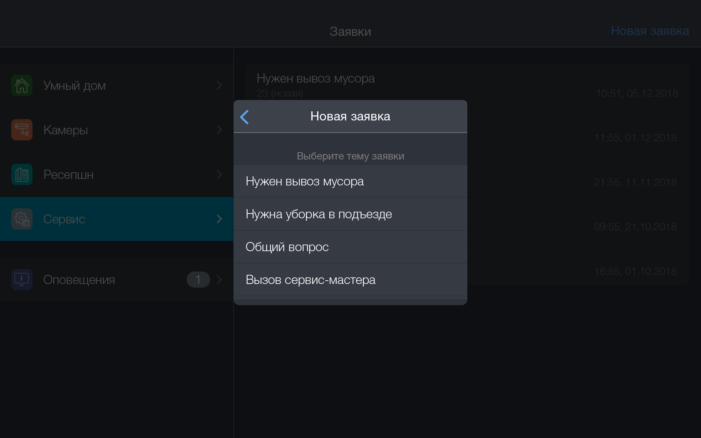Click the Reception phone icon
Viewport: 701px width, 438px height.
pyautogui.click(x=22, y=174)
